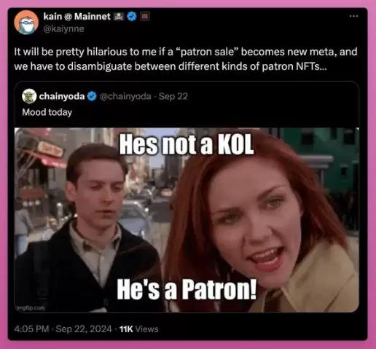The image size is (376, 349).
Task: Click the chainyoda display name
Action: pyautogui.click(x=62, y=96)
